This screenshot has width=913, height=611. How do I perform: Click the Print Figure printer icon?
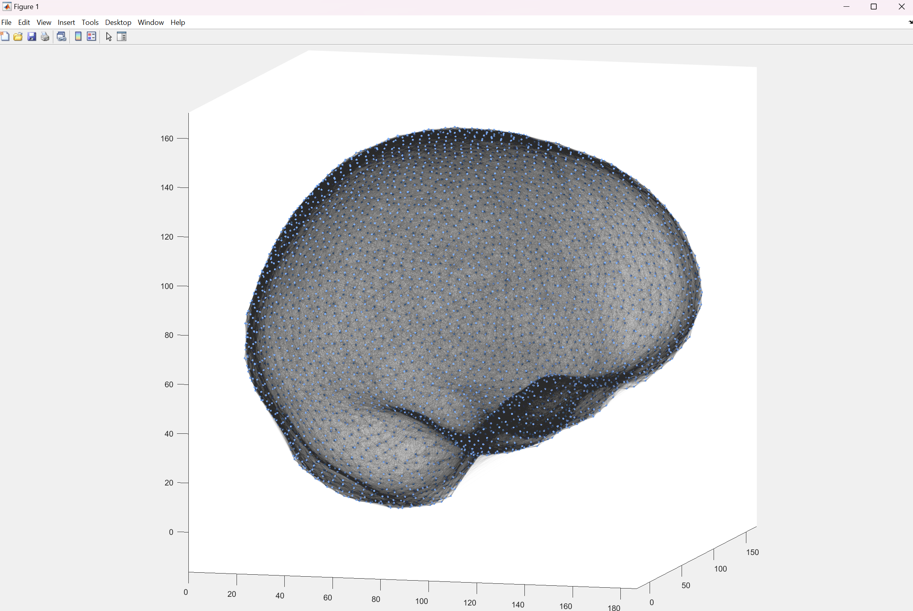(x=45, y=37)
